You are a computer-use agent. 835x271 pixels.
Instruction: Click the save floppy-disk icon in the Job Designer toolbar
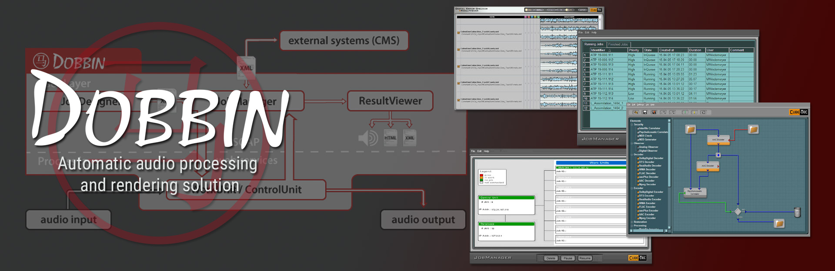pos(645,112)
